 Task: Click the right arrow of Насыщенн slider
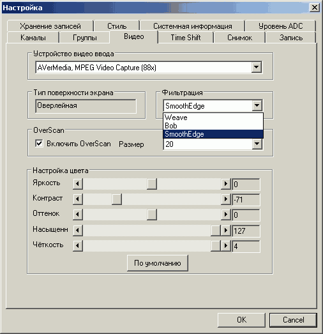(226, 231)
